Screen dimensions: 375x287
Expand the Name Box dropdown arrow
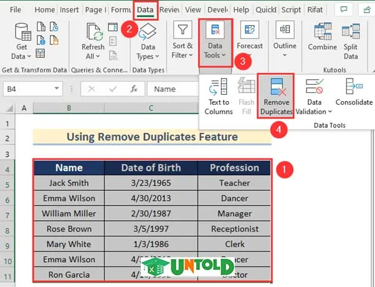pyautogui.click(x=57, y=88)
